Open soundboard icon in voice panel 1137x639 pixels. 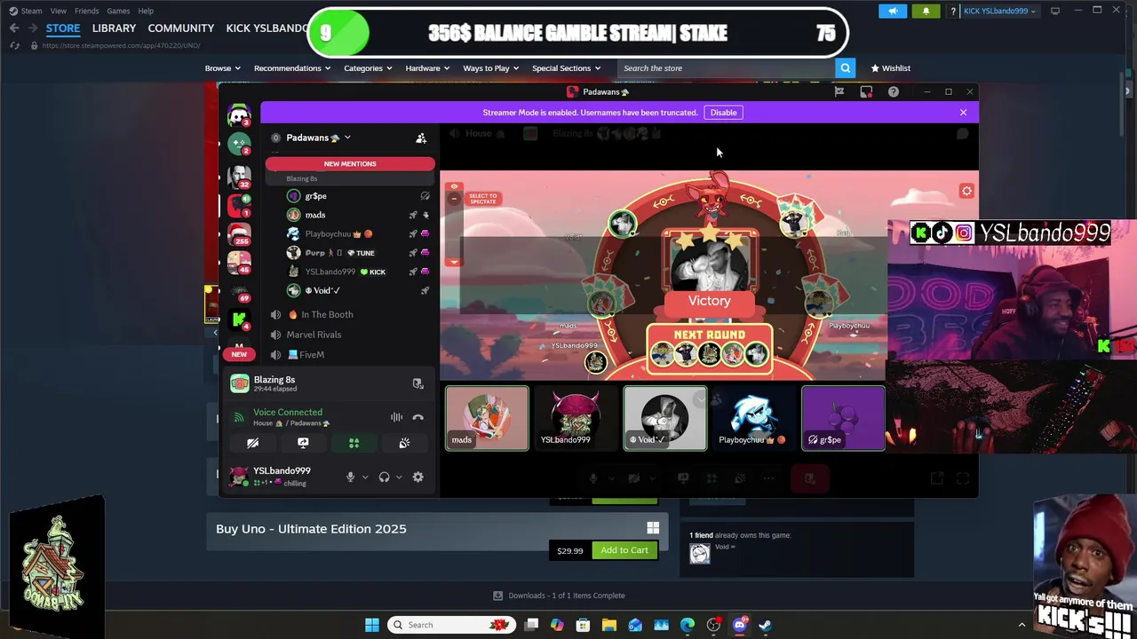[404, 443]
